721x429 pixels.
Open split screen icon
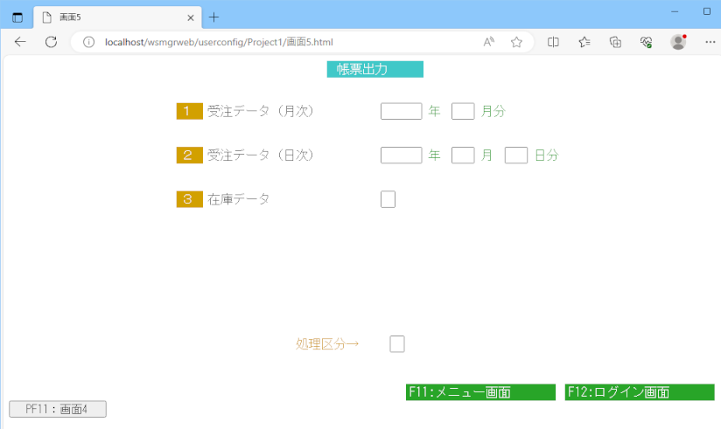[553, 42]
